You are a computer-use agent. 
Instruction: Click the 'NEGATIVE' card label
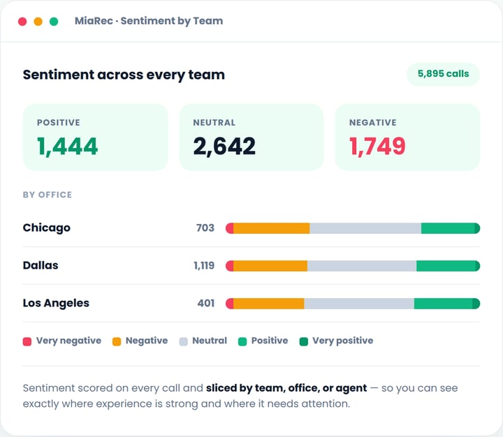pyautogui.click(x=373, y=122)
